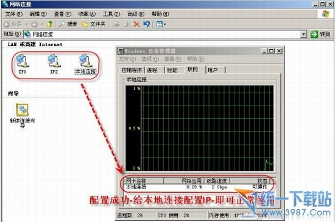This screenshot has height=222, width=335.
Task: Open the Forward button history dropdown arrow
Action: pyautogui.click(x=42, y=24)
